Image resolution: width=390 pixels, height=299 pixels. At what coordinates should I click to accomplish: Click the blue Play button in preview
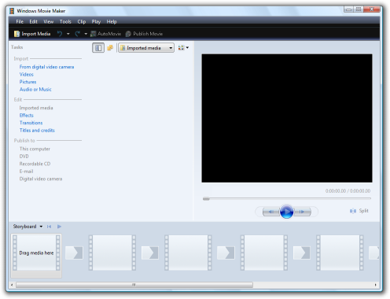(x=286, y=212)
